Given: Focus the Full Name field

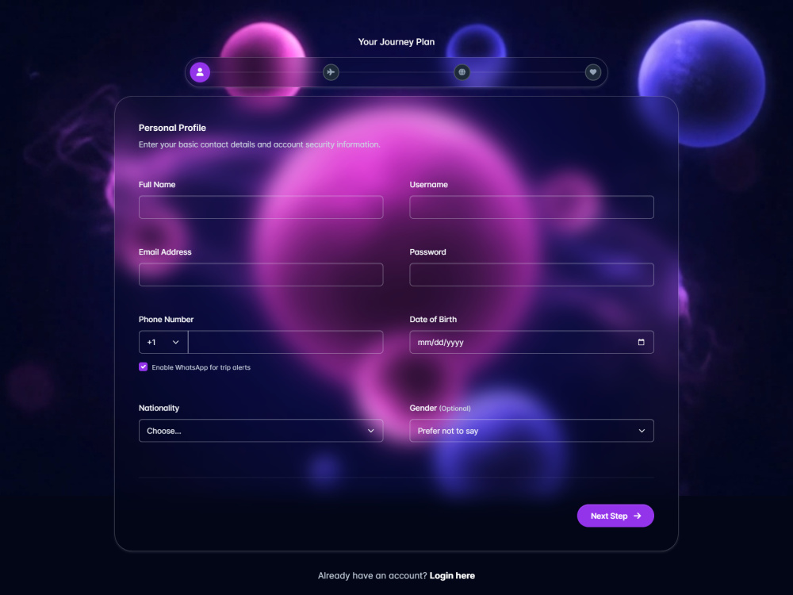Looking at the screenshot, I should pyautogui.click(x=261, y=207).
